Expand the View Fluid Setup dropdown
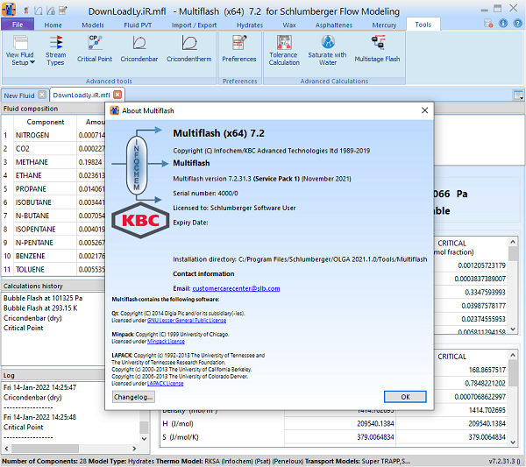Screen dimensions: 526x467 coord(19,59)
